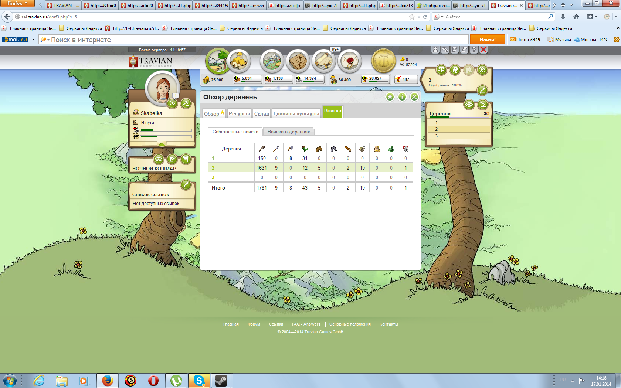Edit the village name pencil icon

pyautogui.click(x=482, y=90)
